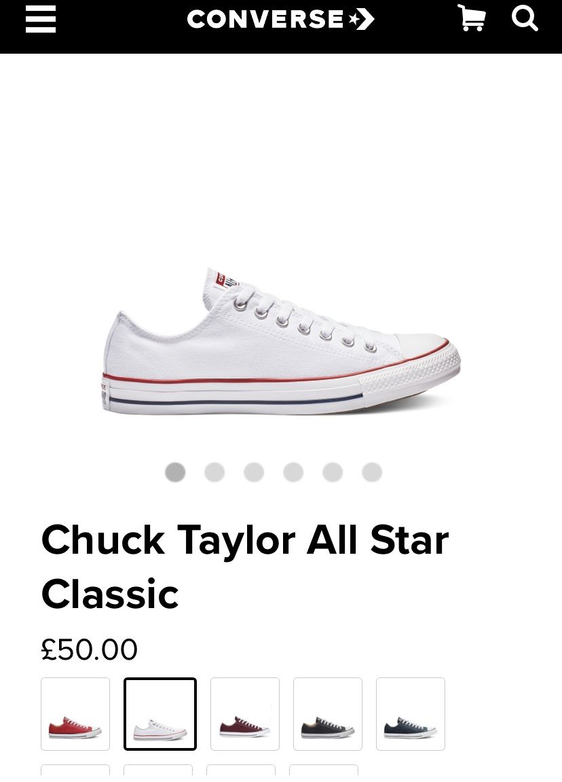Open search with magnifier icon

pos(525,18)
